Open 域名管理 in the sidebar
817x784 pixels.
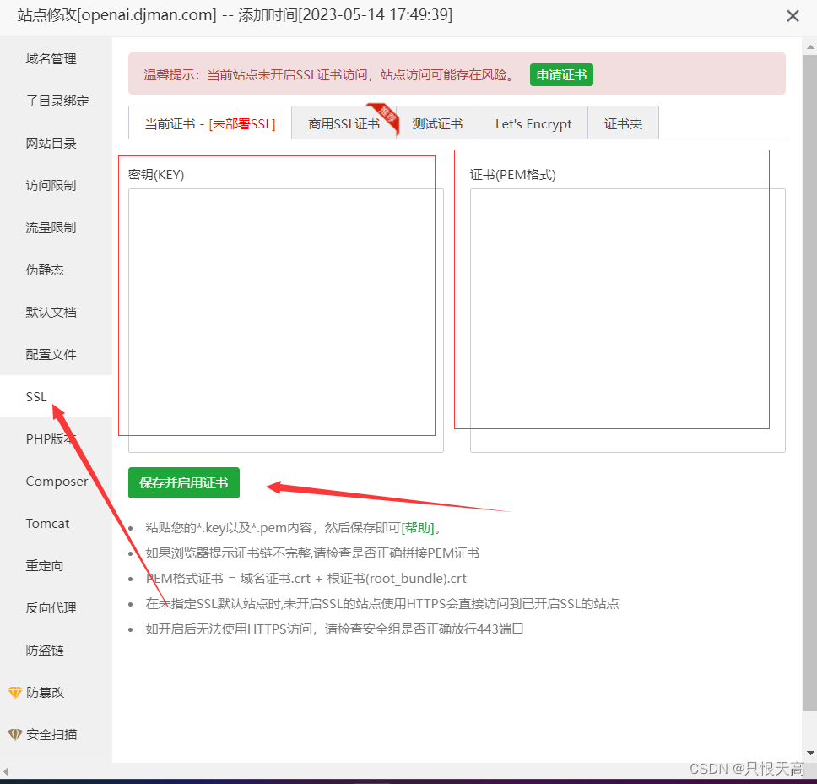51,58
